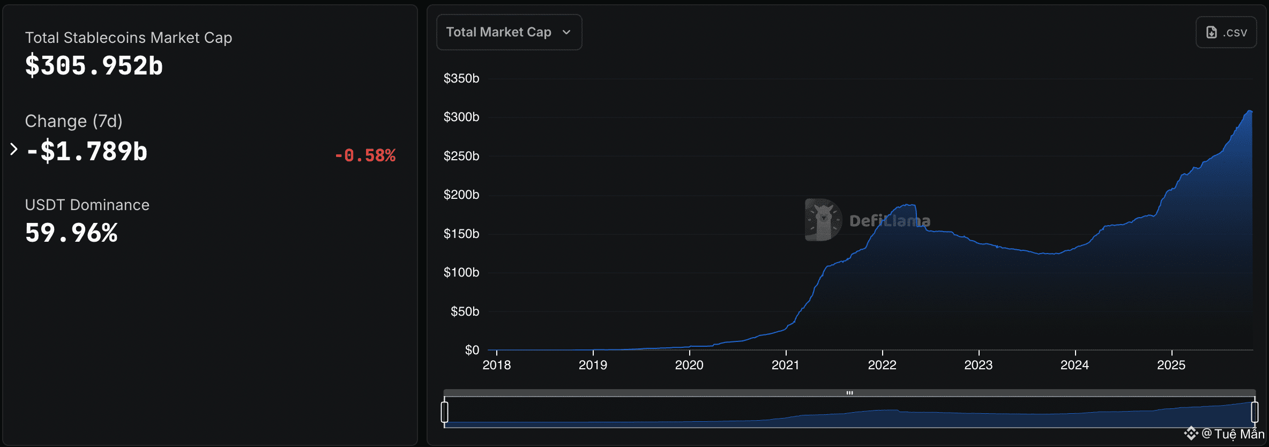Click the $0 y-axis label
Screen dimensions: 1269x447
472,350
